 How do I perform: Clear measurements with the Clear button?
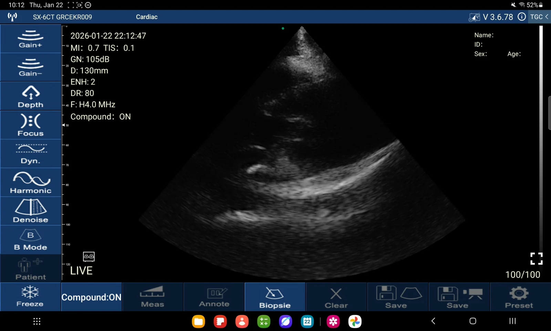[336, 297]
